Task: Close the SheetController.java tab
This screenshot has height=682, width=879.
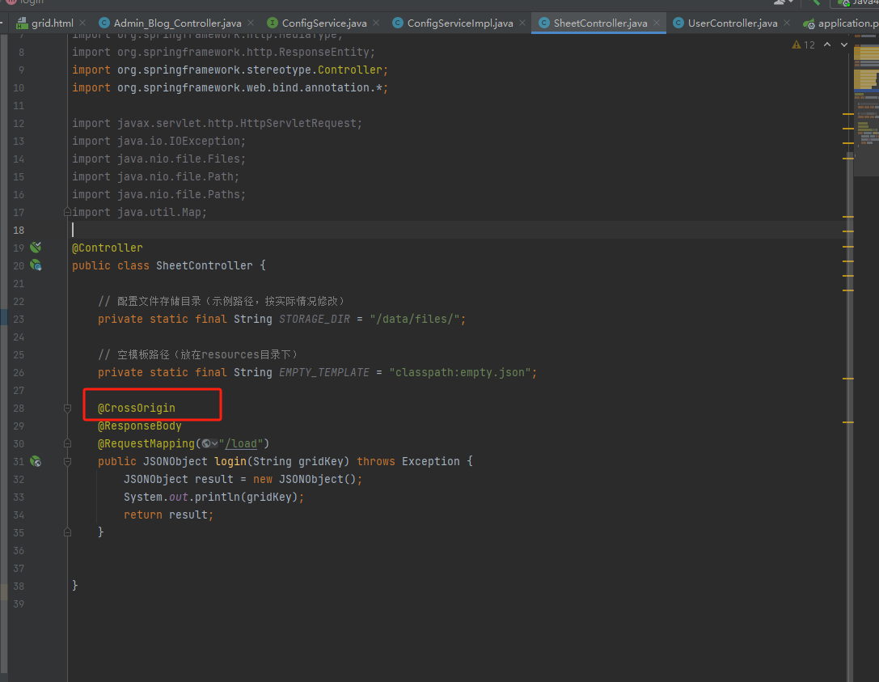Action: (657, 23)
